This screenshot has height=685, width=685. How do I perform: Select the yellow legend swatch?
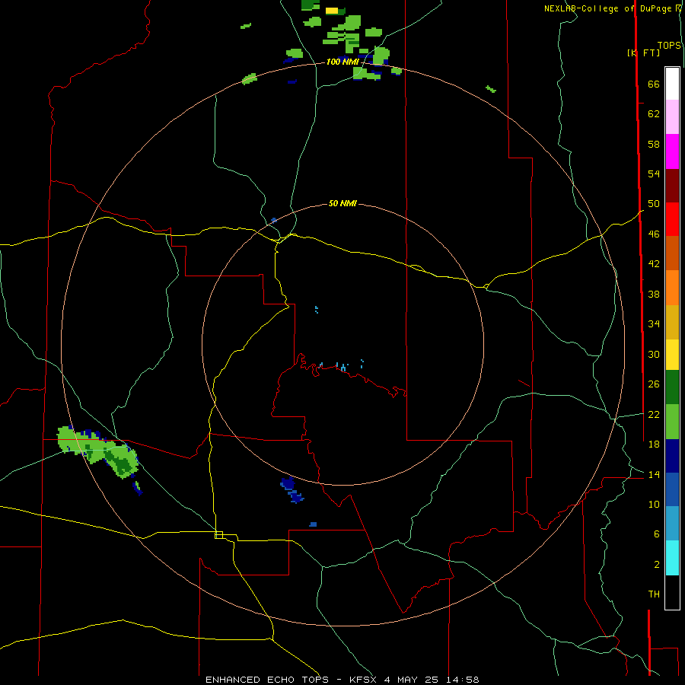672,355
